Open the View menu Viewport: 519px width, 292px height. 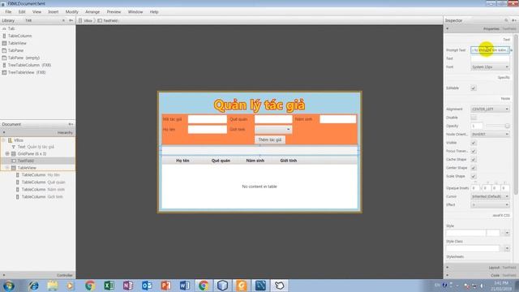[36, 12]
